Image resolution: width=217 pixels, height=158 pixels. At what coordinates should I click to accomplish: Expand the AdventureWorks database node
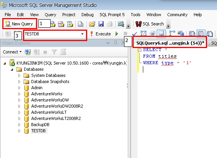(19, 94)
